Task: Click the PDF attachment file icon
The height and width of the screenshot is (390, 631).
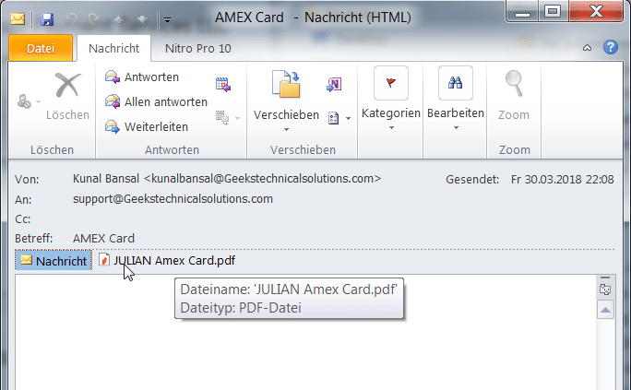Action: click(104, 260)
